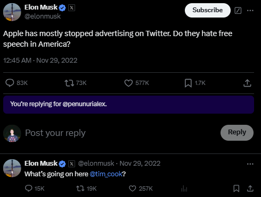This screenshot has height=197, width=261.
Task: Repost the second tweet with 19K reposts
Action: coord(80,189)
